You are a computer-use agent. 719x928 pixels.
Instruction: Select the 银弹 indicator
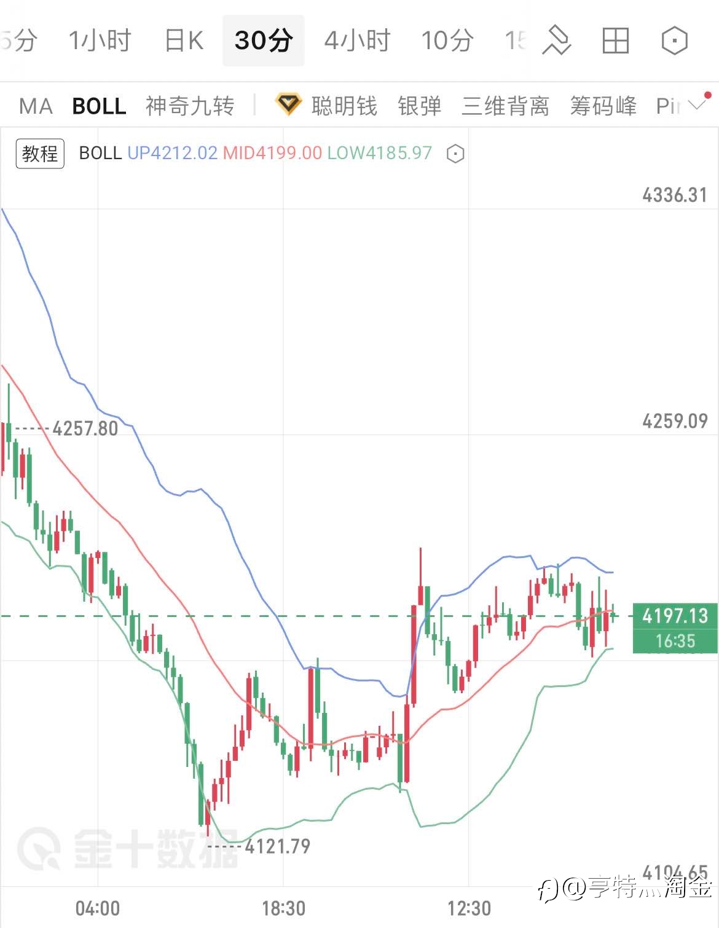420,106
